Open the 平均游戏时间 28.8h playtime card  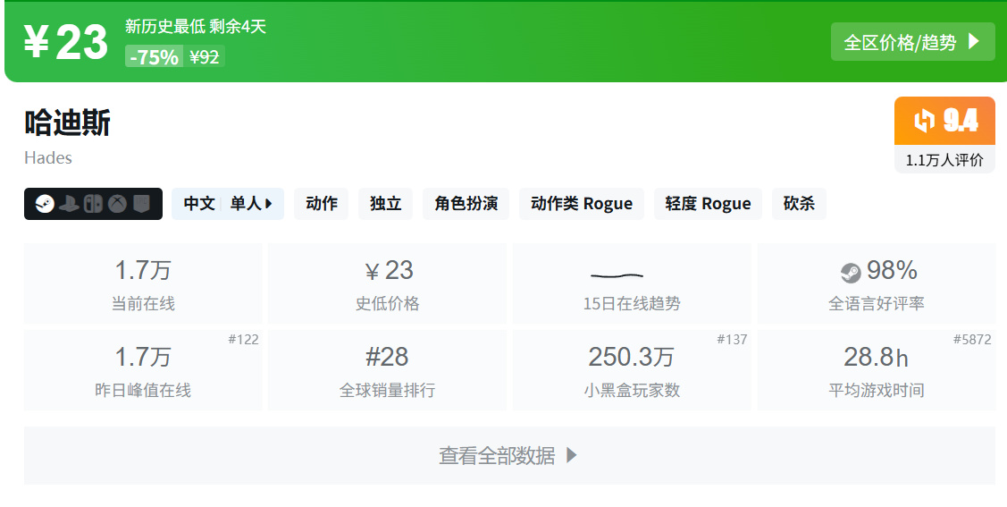[x=876, y=370]
